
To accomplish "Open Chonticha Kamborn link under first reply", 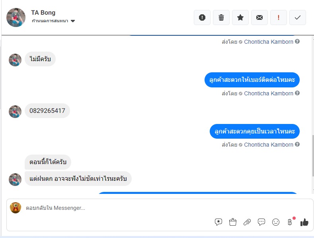I will (x=268, y=42).
